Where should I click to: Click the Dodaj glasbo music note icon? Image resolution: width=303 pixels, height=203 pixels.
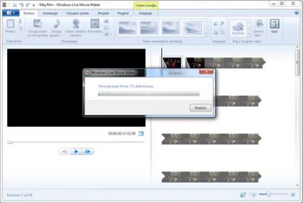(57, 23)
